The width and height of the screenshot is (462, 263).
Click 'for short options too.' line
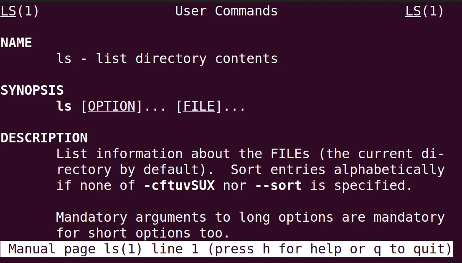[x=143, y=233]
